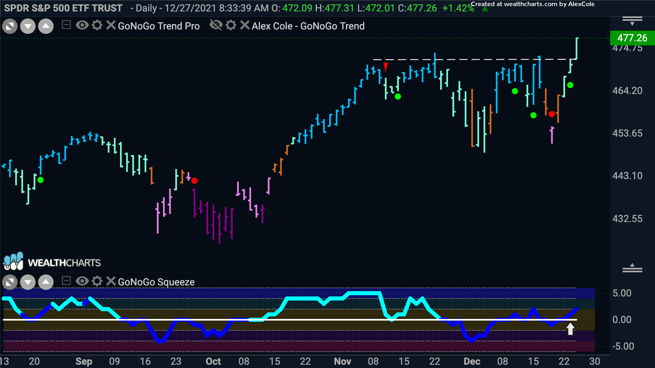655x368 pixels.
Task: Click the 464.20 price axis label
Action: pos(627,91)
